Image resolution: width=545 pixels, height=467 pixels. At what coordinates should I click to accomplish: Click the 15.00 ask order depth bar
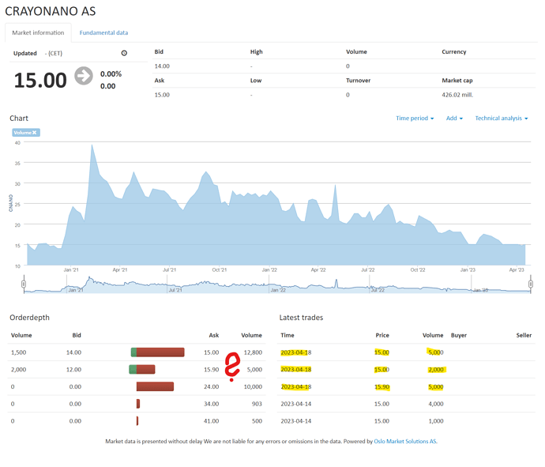[x=160, y=352]
